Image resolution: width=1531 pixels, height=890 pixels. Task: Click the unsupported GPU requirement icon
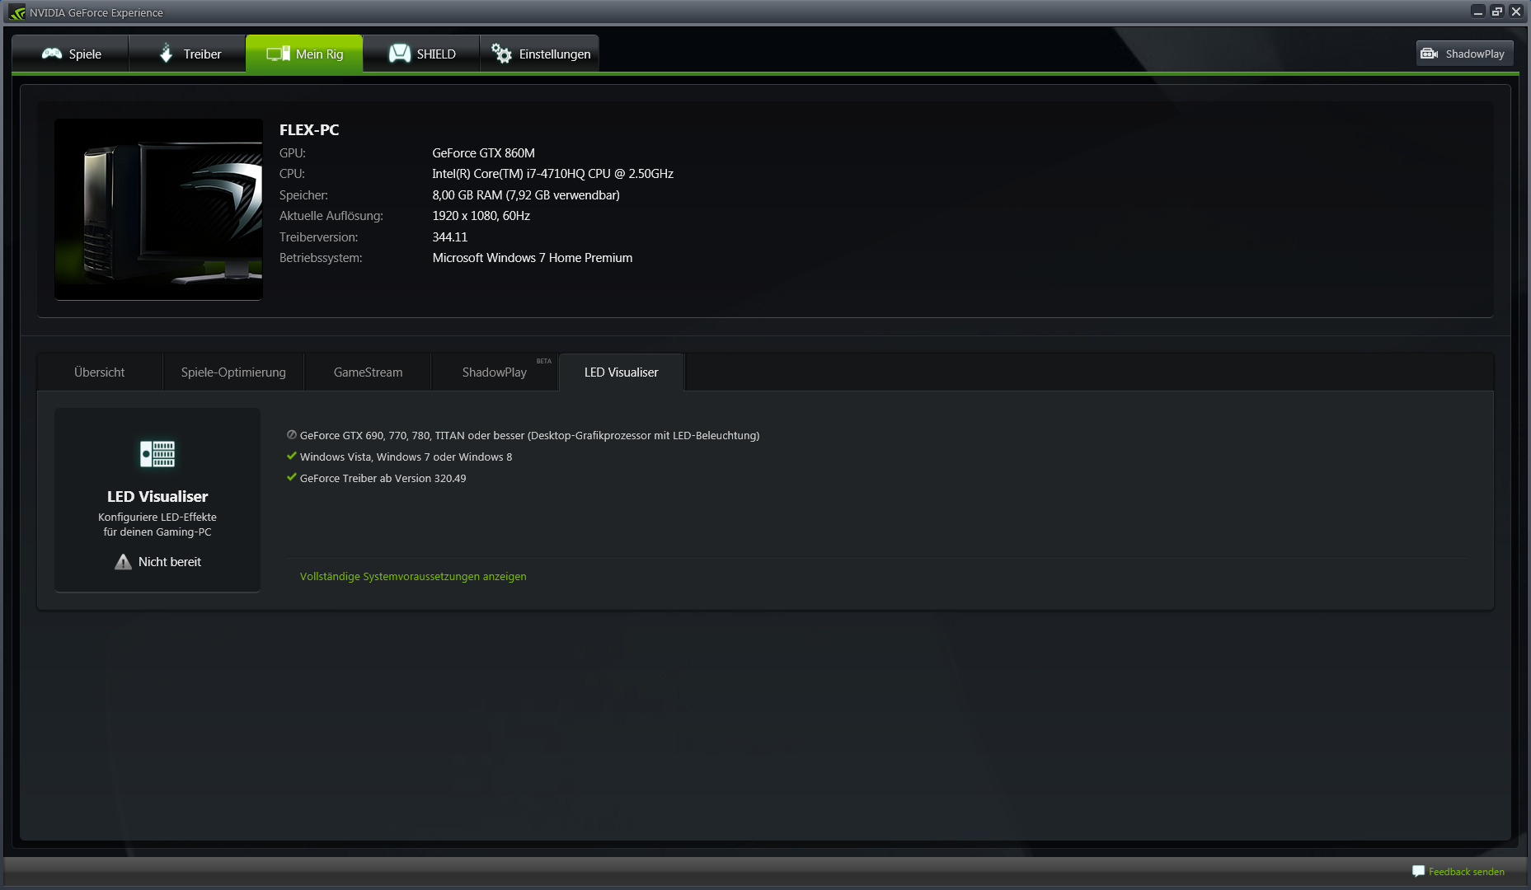tap(291, 434)
